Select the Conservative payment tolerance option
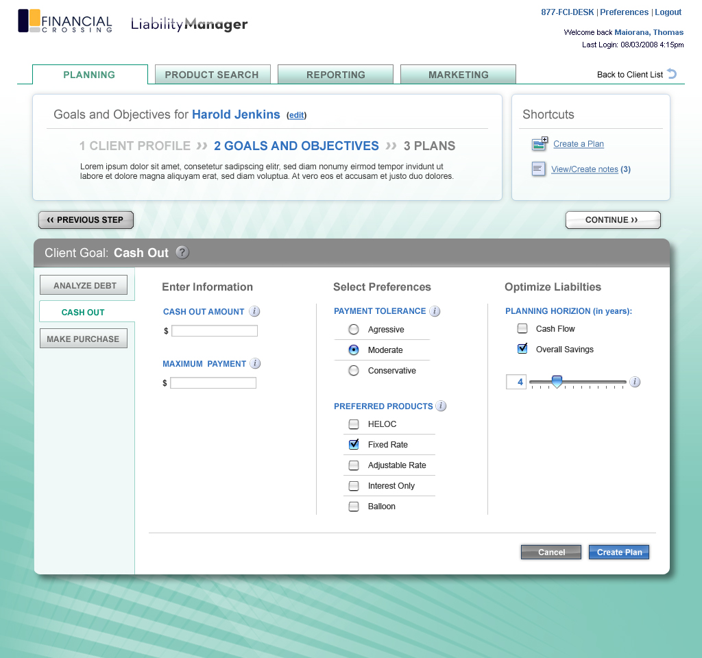 point(354,371)
